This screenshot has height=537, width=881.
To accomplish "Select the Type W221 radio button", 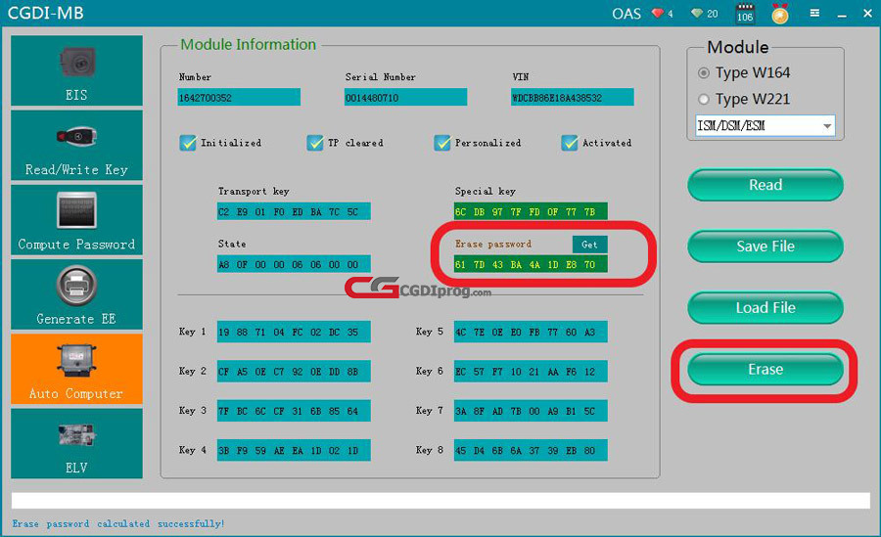I will 704,100.
